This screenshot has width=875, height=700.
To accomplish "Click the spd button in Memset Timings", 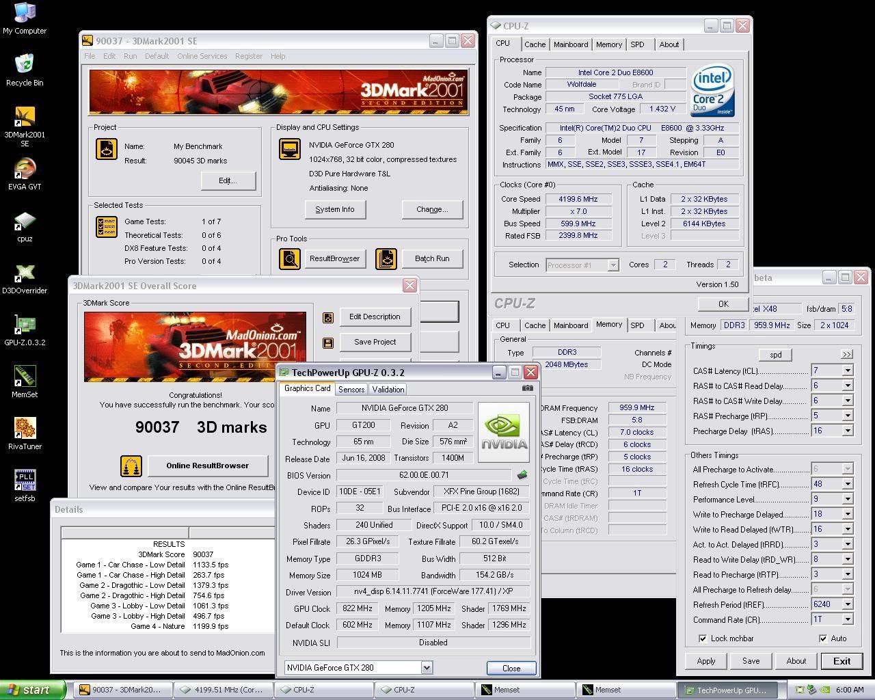I will point(776,355).
